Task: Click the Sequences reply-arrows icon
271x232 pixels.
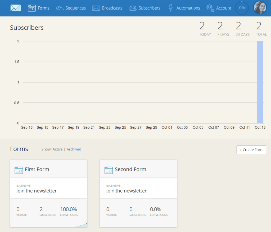Action: click(x=60, y=8)
